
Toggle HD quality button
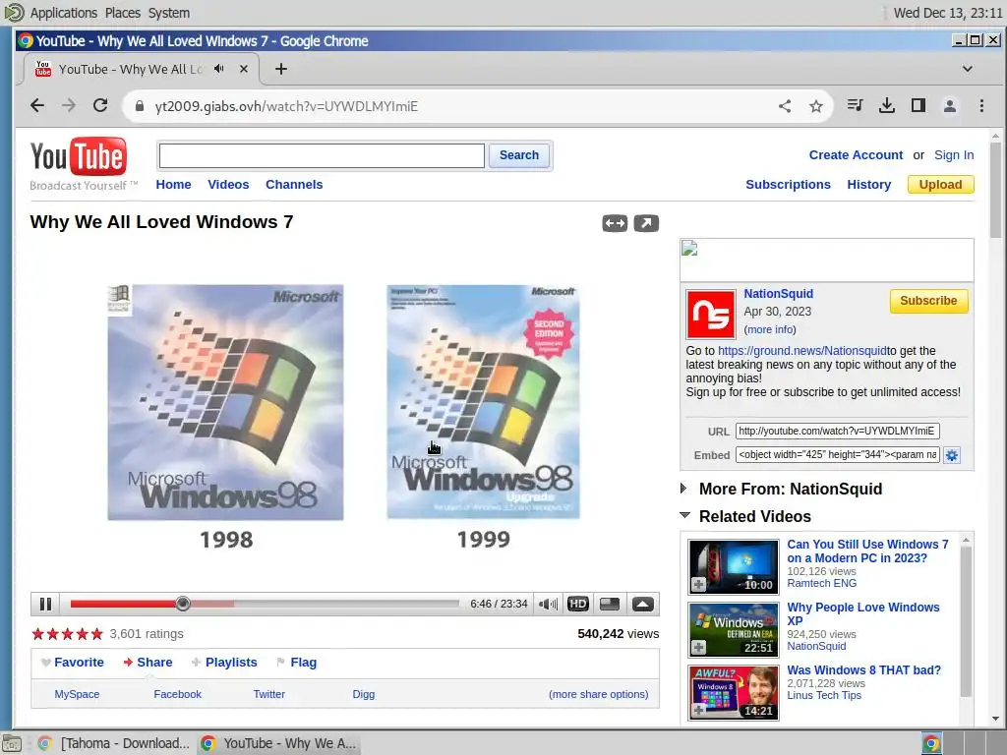pos(578,605)
